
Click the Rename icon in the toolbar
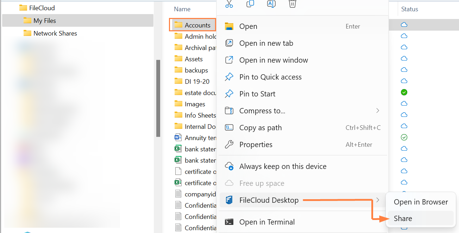[x=271, y=4]
